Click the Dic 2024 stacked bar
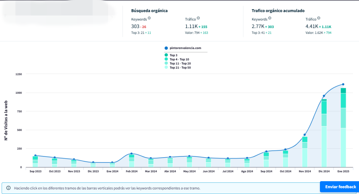This screenshot has height=194, width=359. 323,136
